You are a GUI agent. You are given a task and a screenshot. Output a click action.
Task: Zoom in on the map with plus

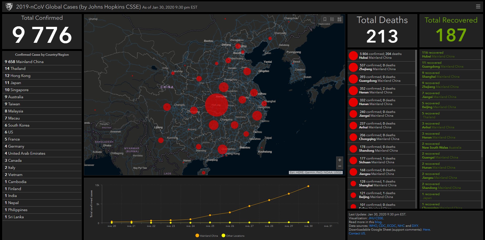(x=340, y=160)
